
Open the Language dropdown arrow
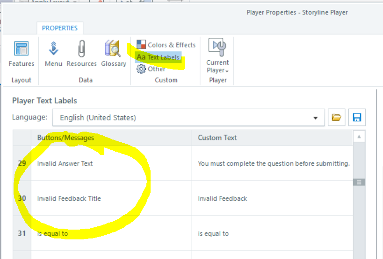[316, 118]
